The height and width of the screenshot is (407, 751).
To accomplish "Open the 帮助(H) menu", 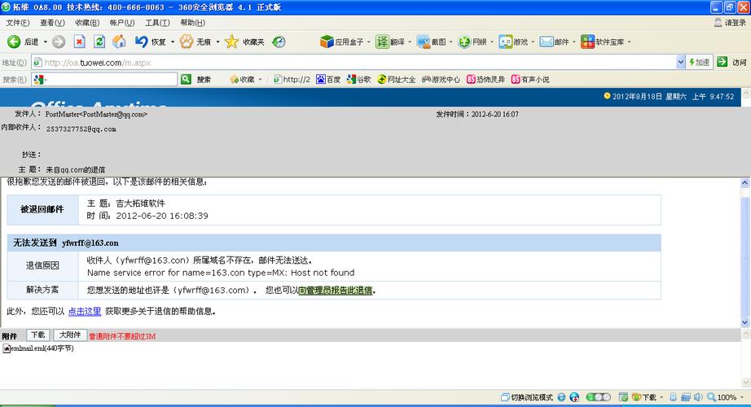I will click(x=192, y=23).
